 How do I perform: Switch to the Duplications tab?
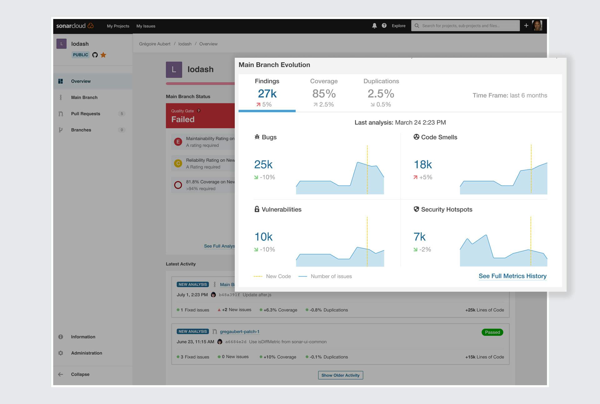pyautogui.click(x=381, y=93)
